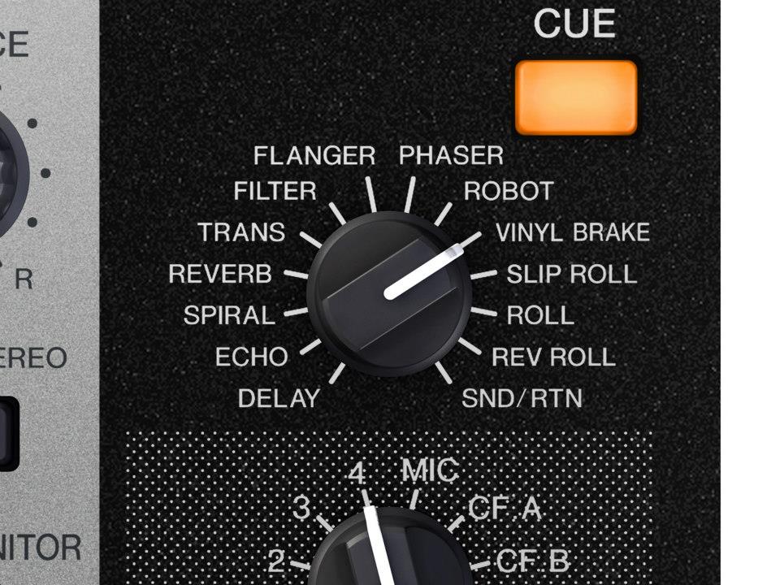Select PHASER effect label

(x=451, y=156)
